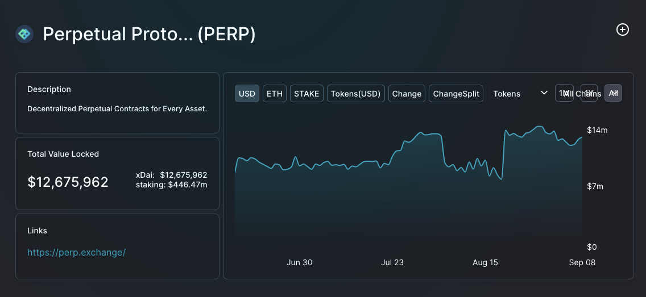This screenshot has width=646, height=297.
Task: Show the ChangeSplit chart view
Action: click(455, 93)
